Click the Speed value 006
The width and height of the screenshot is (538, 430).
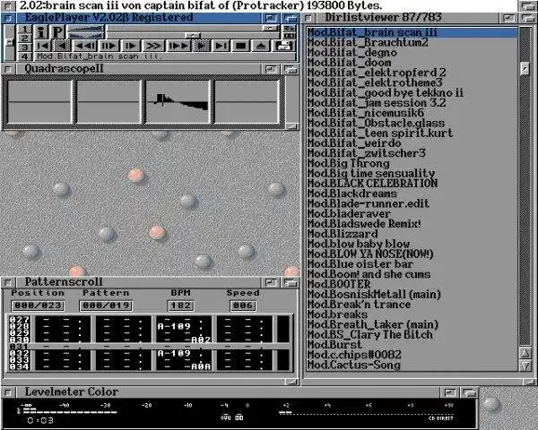click(243, 305)
